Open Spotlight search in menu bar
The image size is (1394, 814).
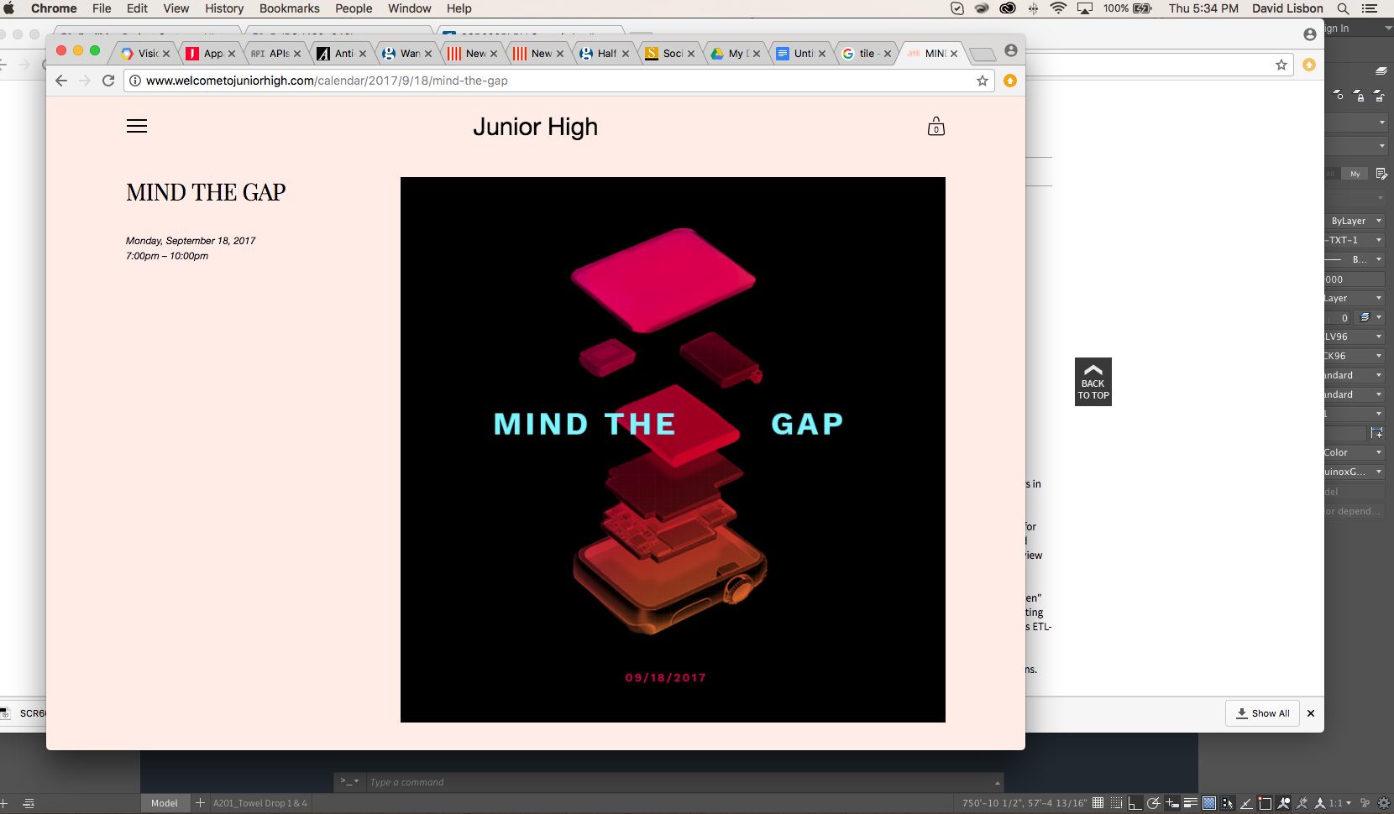click(1343, 8)
